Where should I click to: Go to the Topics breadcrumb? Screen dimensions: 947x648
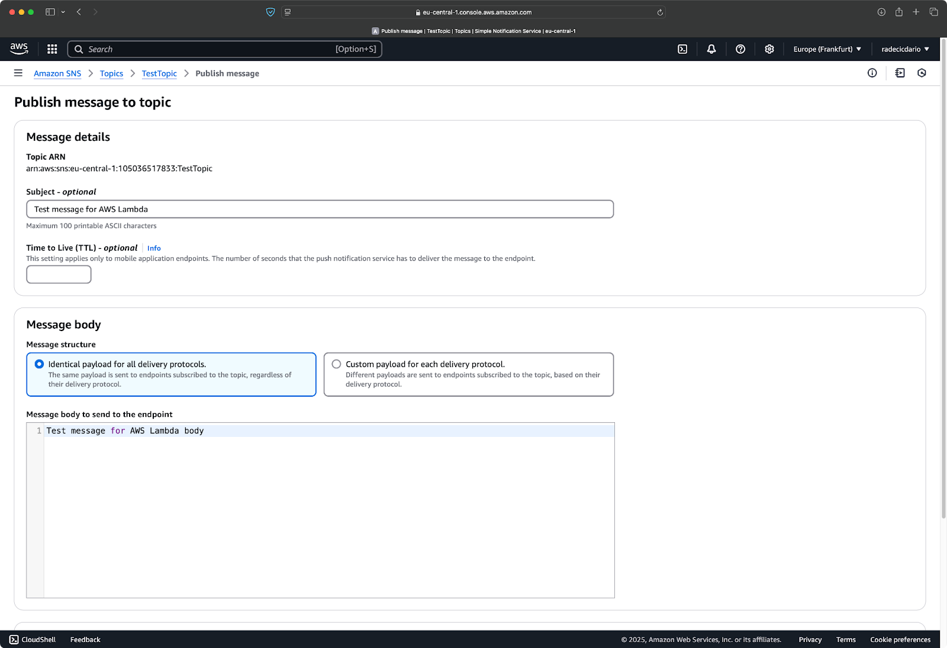coord(111,73)
